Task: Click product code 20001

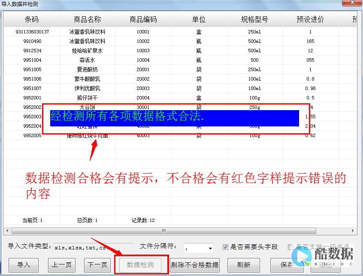Action: (143, 69)
